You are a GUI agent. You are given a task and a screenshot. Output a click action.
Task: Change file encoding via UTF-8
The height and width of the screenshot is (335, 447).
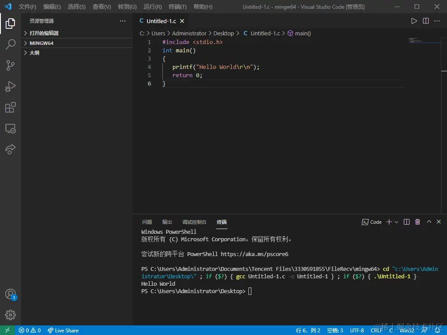click(x=357, y=331)
